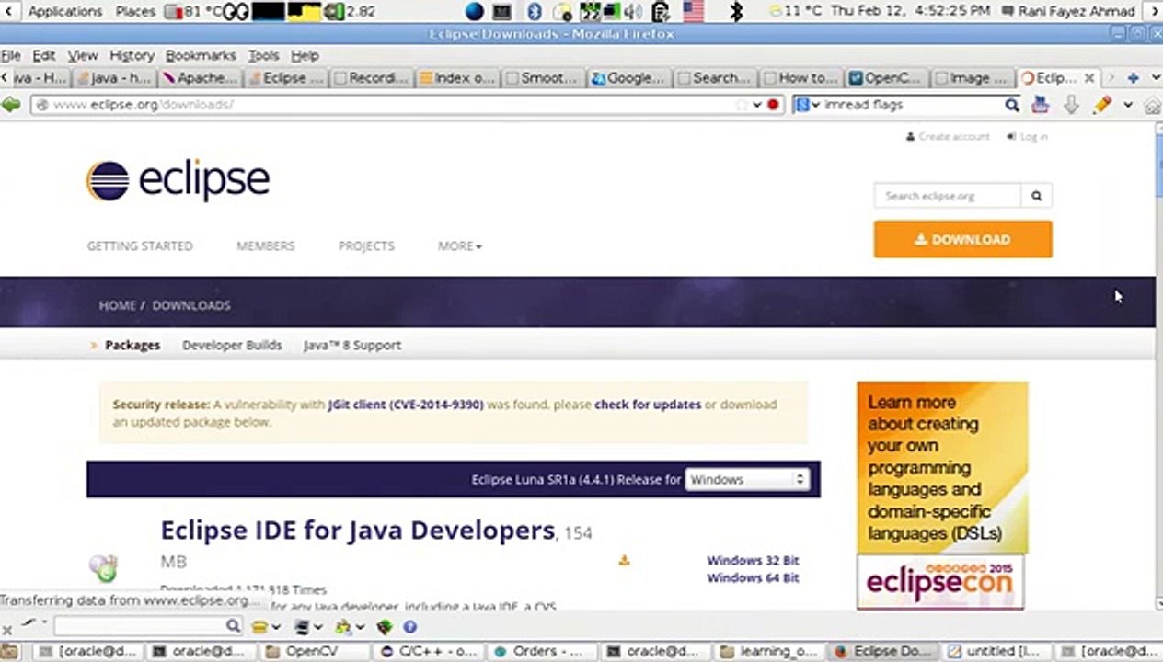Switch to the Smoot... tab
The width and height of the screenshot is (1163, 662).
(x=542, y=78)
